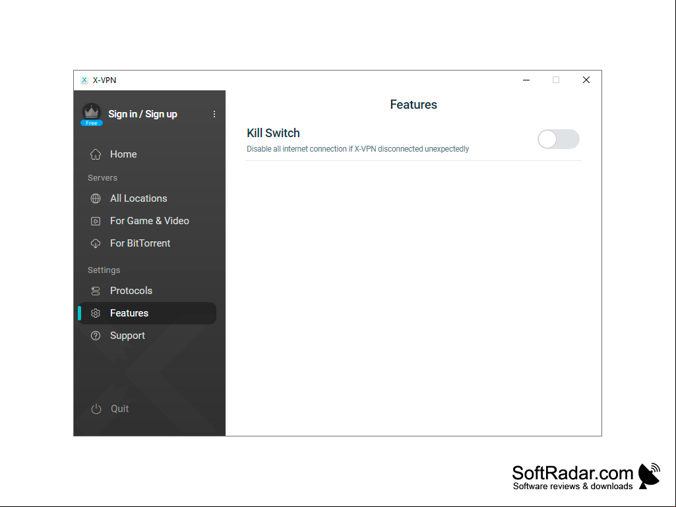Click the Features page title
Image resolution: width=676 pixels, height=507 pixels.
[414, 105]
